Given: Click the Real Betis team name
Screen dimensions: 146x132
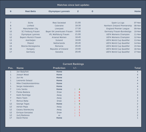Looking at the screenshot, I should tap(30, 11).
